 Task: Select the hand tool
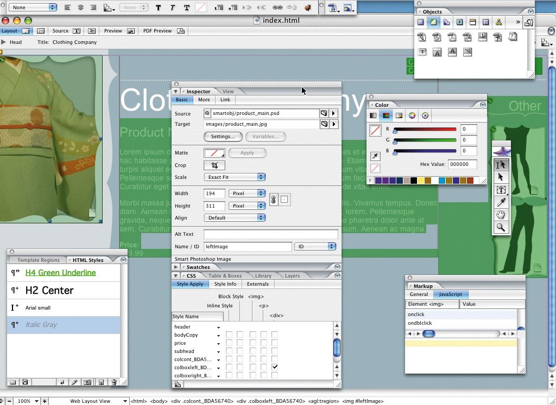[x=501, y=215]
